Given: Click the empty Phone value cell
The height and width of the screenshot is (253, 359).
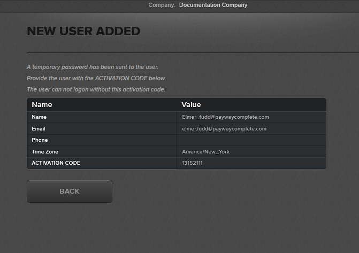Looking at the screenshot, I should [x=251, y=140].
